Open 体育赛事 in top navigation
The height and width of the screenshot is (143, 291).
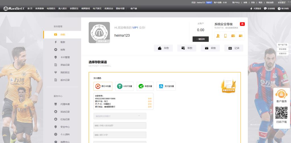[x=40, y=9]
